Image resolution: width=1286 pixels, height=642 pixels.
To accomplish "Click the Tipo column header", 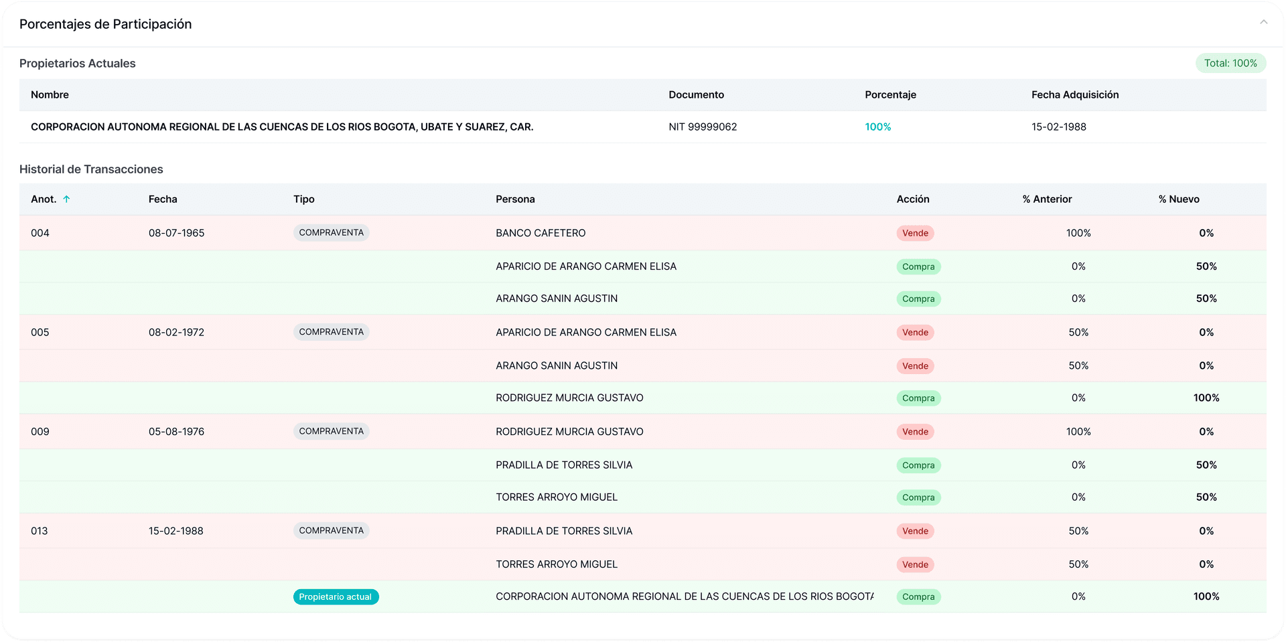I will point(303,199).
